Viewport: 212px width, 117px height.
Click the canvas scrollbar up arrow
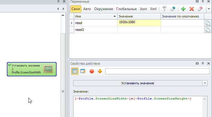pyautogui.click(x=63, y=15)
